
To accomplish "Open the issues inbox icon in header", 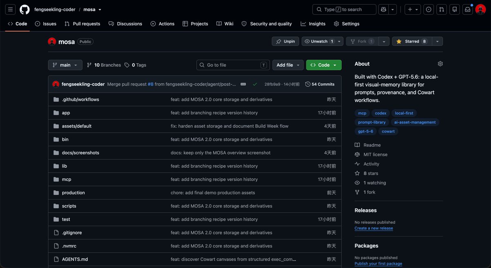I will click(428, 9).
